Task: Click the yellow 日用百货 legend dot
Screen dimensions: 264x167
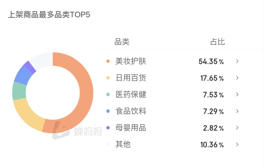Action: pos(108,78)
